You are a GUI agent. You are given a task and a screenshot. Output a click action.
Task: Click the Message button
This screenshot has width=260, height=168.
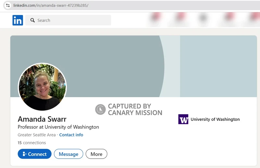[69, 154]
